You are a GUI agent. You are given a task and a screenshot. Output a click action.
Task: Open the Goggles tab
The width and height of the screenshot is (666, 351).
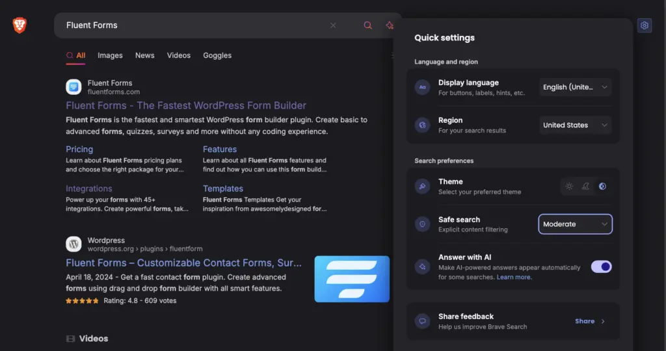[x=217, y=56]
